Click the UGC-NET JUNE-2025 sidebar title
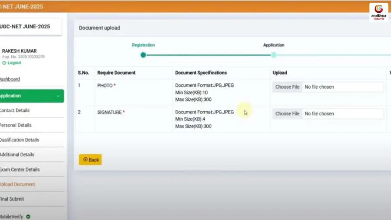Image resolution: width=391 pixels, height=220 pixels. coord(25,27)
